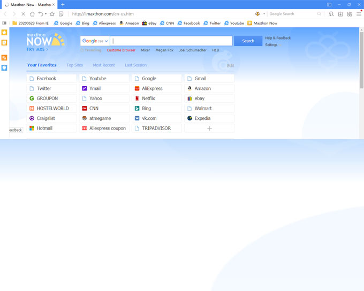Click the page vertical scrollbar thumb

coord(361,60)
